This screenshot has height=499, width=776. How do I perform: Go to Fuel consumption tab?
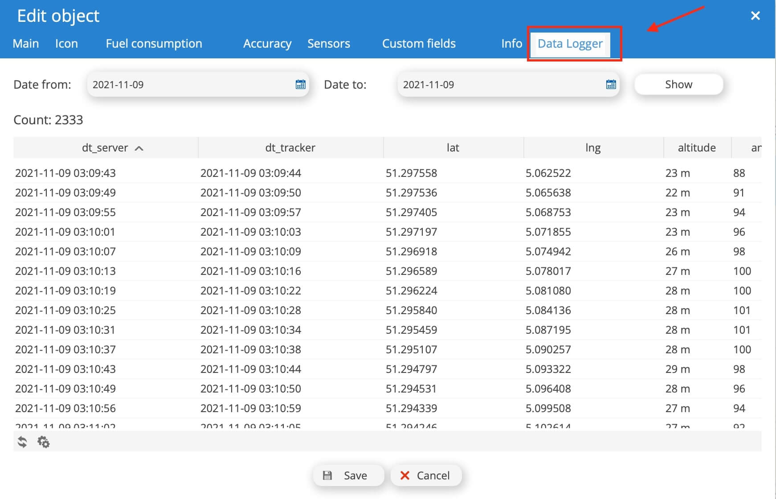coord(154,44)
